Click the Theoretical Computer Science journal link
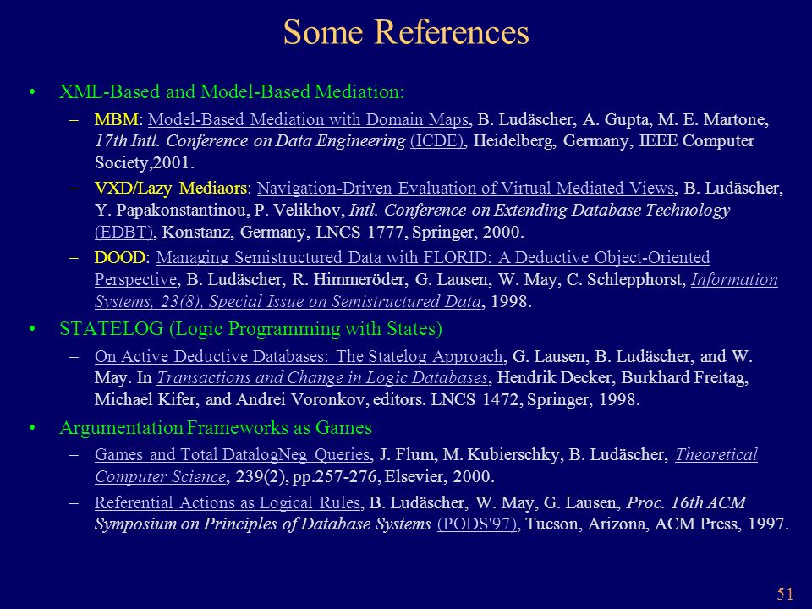812x609 pixels. pos(426,465)
